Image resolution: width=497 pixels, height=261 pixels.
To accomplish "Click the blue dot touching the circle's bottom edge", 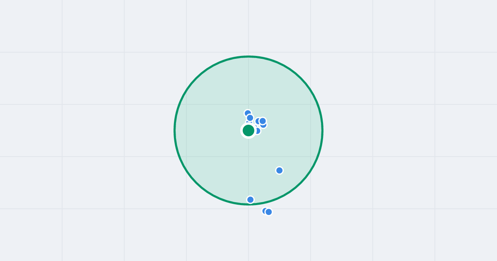I will pyautogui.click(x=251, y=200).
